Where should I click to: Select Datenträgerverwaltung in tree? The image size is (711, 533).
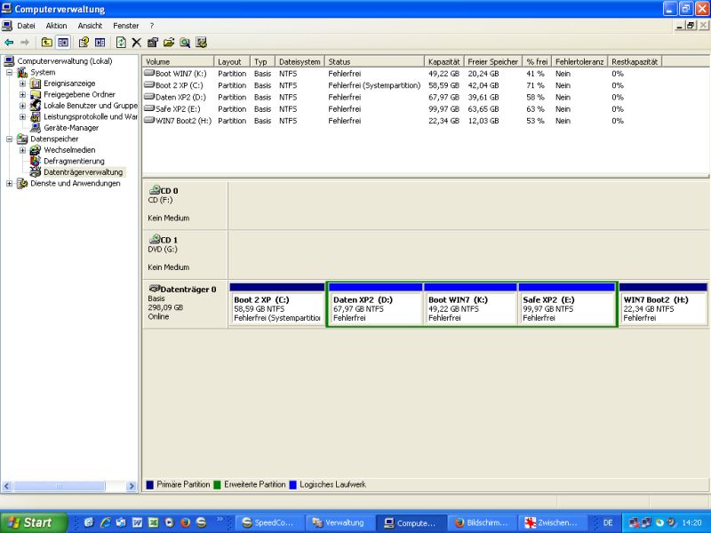pyautogui.click(x=83, y=172)
